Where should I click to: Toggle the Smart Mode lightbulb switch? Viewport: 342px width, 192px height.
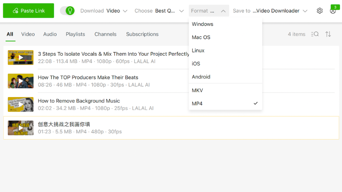(67, 11)
